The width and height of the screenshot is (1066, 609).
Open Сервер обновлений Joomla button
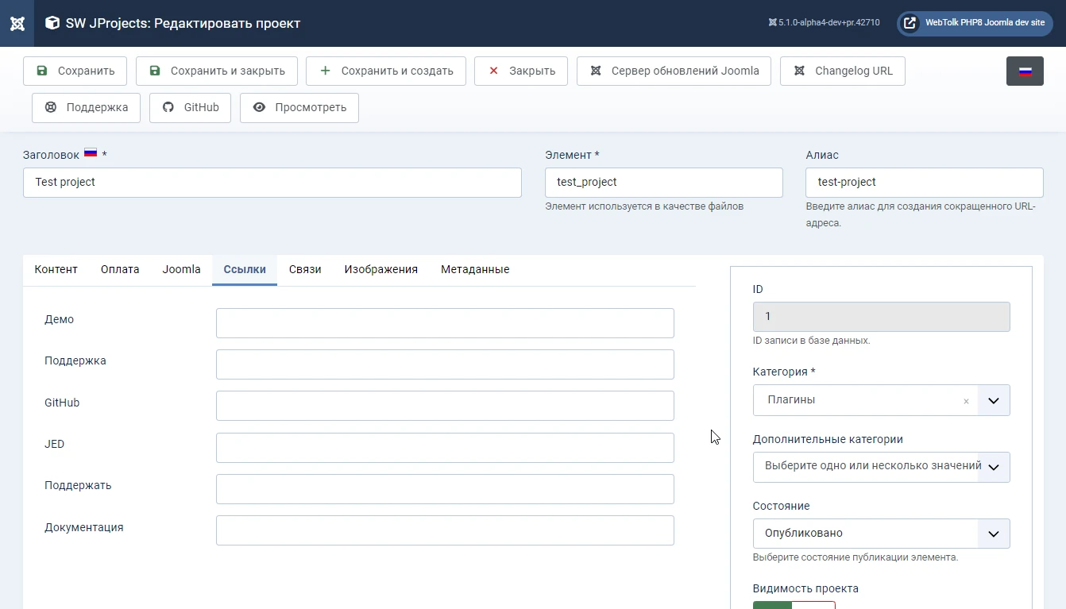click(674, 71)
